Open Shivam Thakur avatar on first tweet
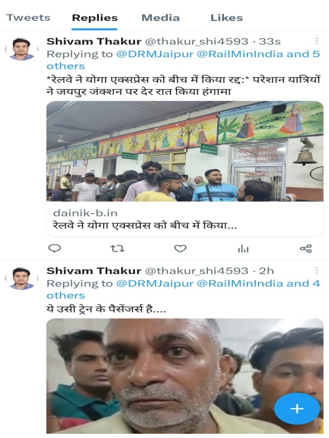This screenshot has width=329, height=438. pos(22,49)
